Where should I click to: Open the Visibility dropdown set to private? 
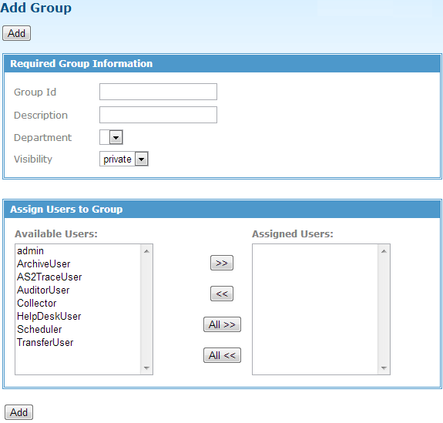click(124, 159)
